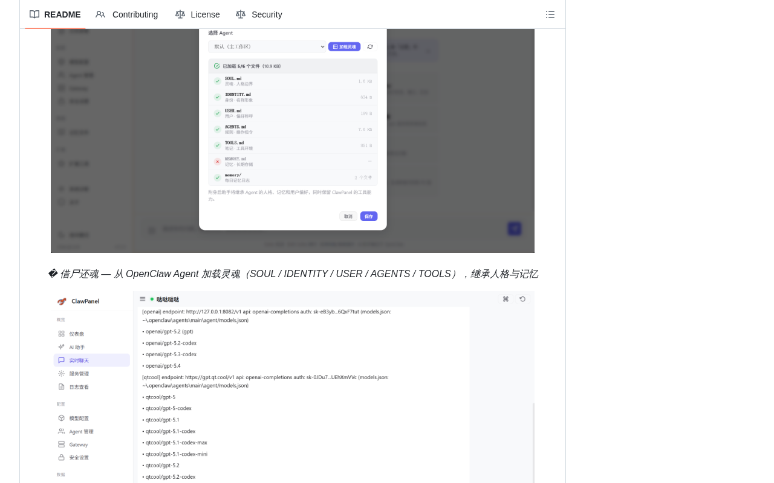Click the ClawPanel logo in lower screenshot
The image size is (774, 483).
click(x=62, y=301)
